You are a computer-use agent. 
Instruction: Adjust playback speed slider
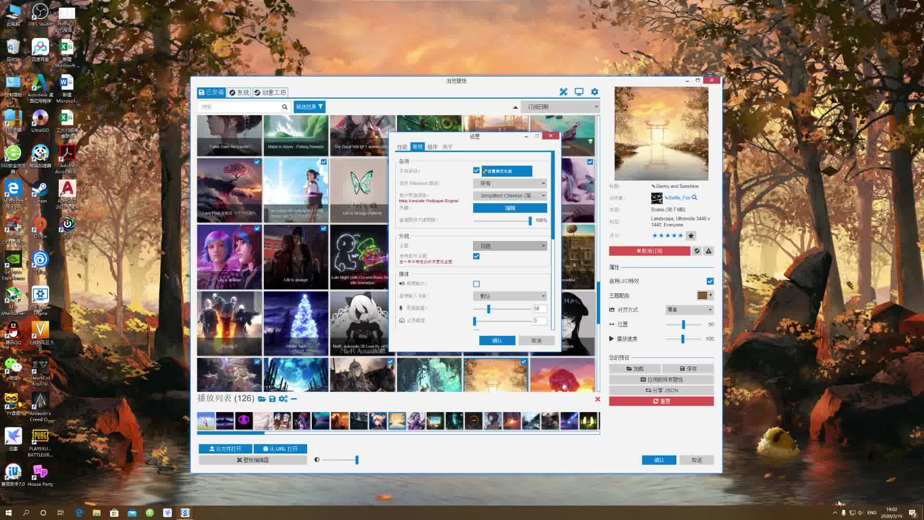[x=683, y=339]
